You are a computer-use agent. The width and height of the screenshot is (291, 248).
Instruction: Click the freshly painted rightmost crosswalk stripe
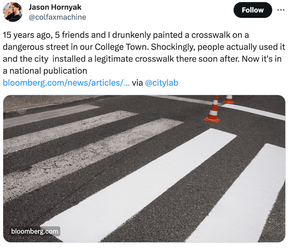point(242,193)
